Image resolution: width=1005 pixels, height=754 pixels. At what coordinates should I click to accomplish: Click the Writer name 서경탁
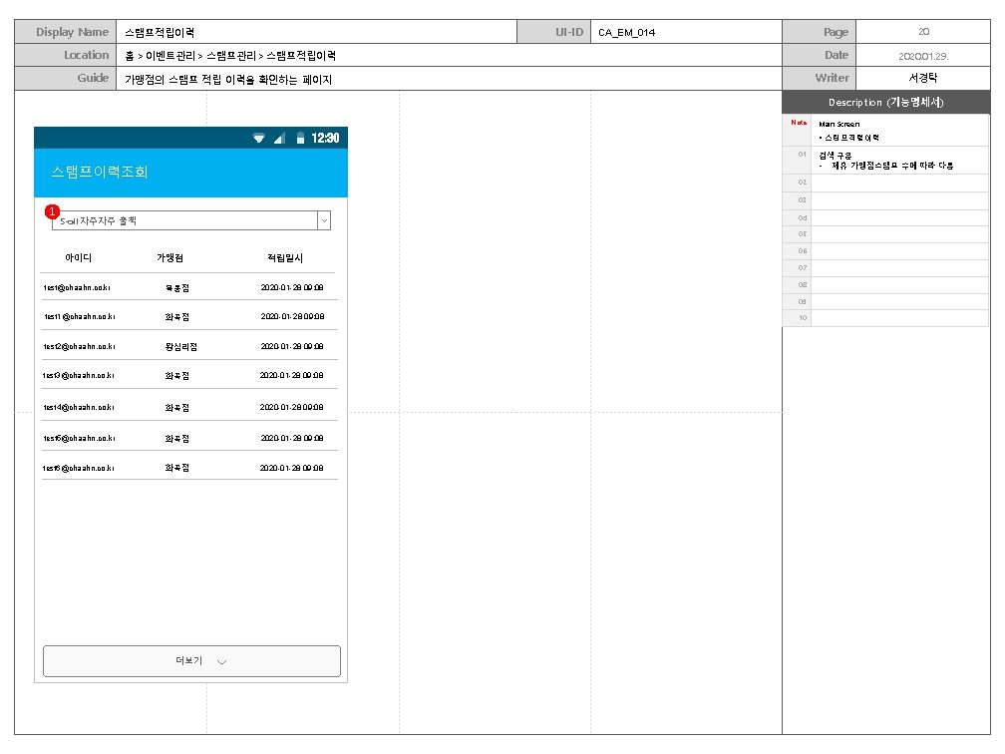(x=923, y=78)
